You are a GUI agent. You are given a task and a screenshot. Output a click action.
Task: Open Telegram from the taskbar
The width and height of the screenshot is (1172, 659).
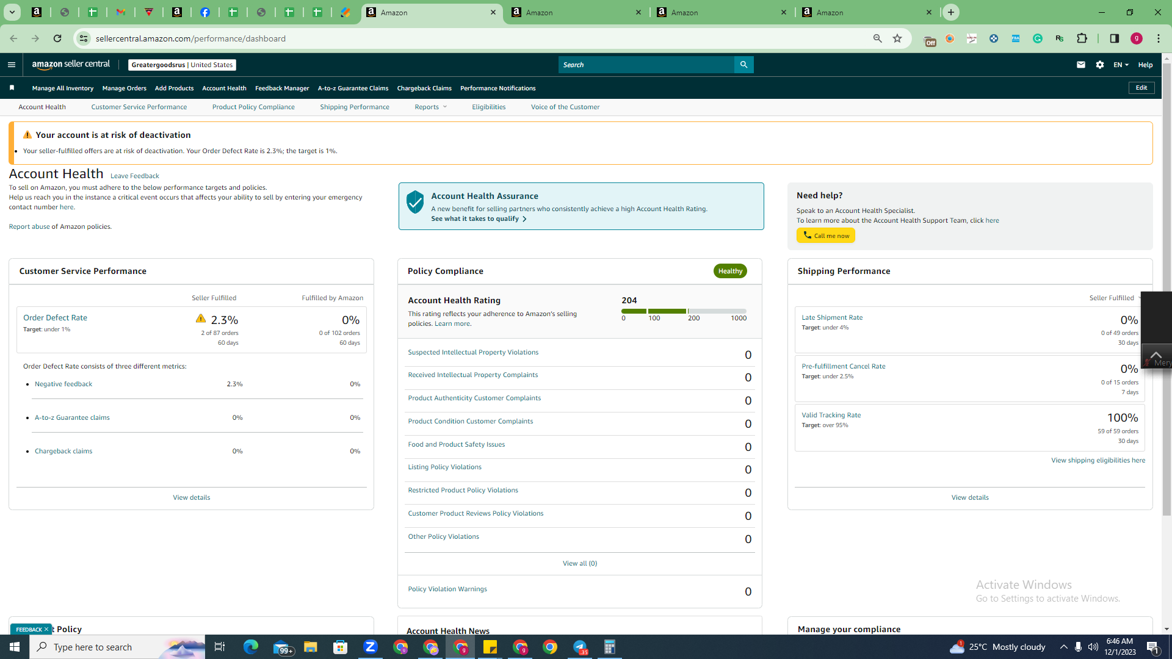point(580,647)
